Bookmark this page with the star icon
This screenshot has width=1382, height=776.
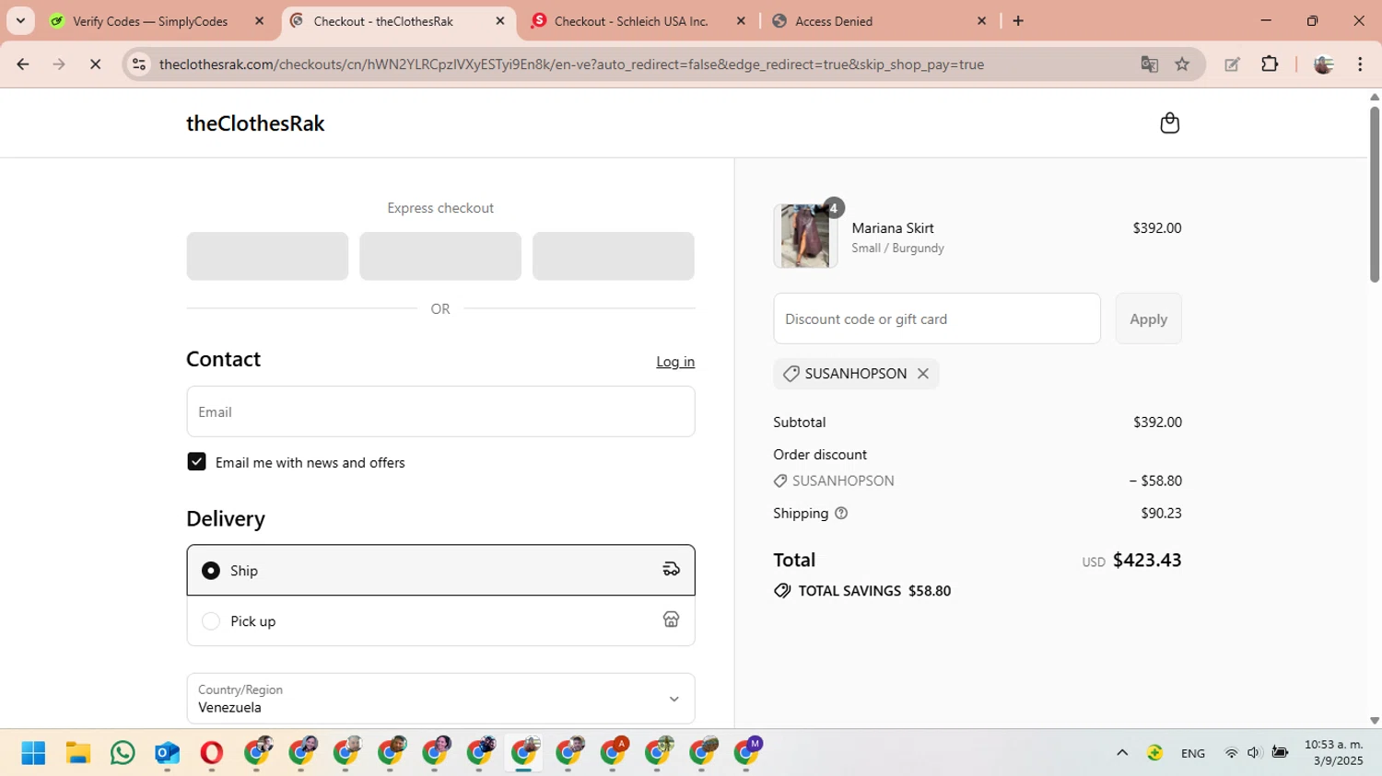[x=1182, y=64]
